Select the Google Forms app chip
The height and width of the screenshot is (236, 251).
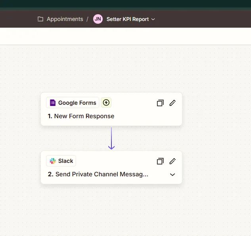coord(73,103)
